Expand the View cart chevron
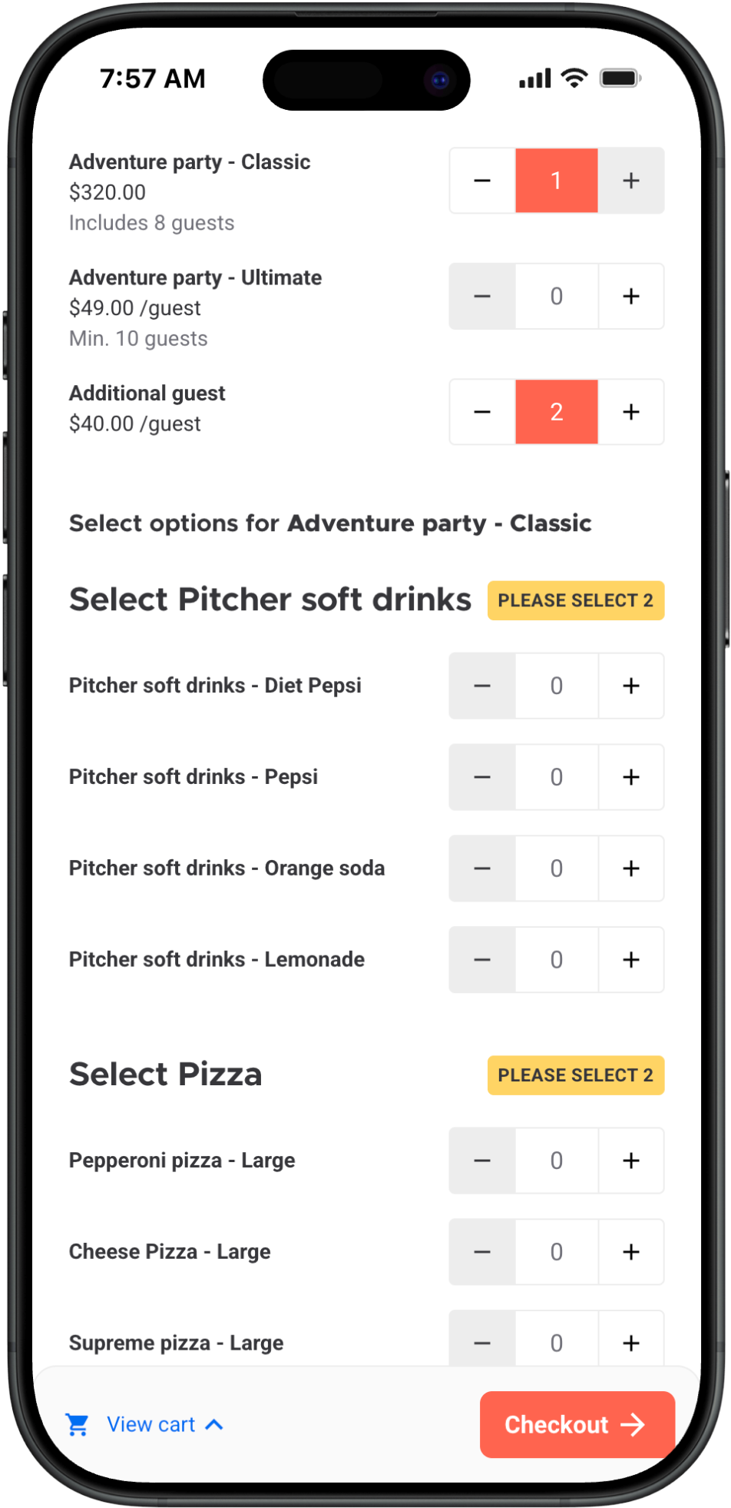The image size is (731, 1508). pos(215,1425)
